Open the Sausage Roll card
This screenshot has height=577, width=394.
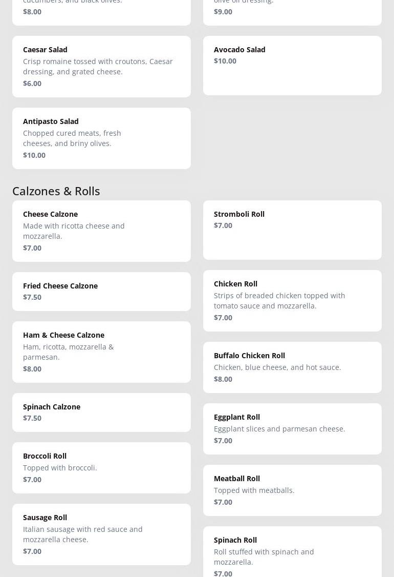pos(101,534)
